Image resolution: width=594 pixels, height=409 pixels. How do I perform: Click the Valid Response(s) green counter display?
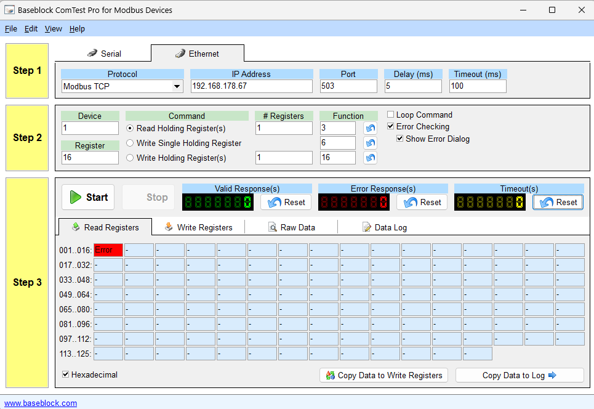[x=218, y=202]
